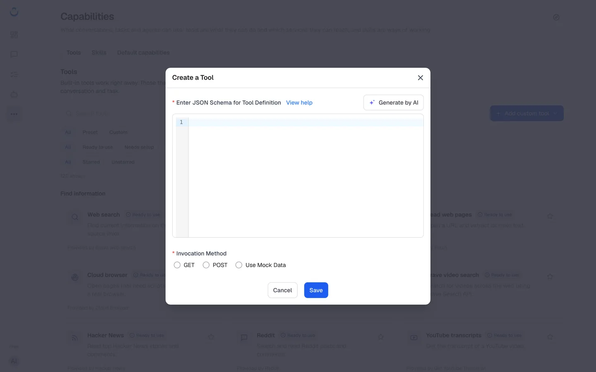
Task: Open the AI avatar at the sidebar bottom
Action: point(14,361)
